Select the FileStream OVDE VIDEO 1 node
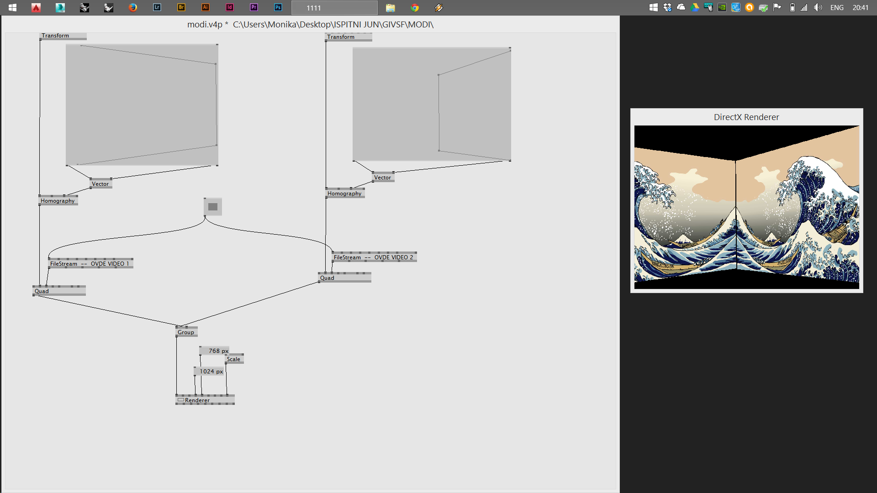 (x=91, y=264)
